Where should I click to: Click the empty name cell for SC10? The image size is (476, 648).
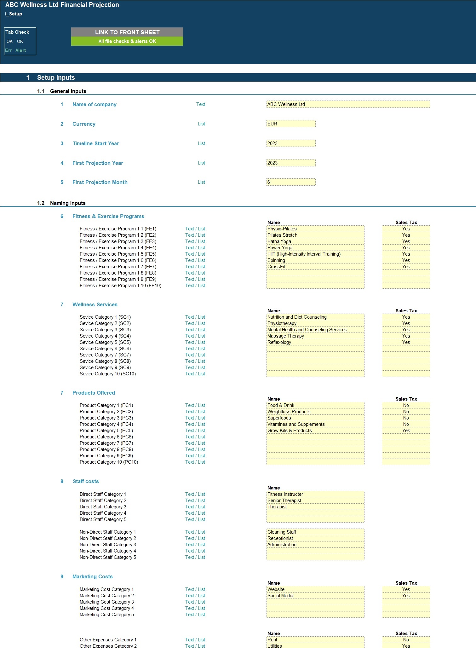[x=315, y=374]
